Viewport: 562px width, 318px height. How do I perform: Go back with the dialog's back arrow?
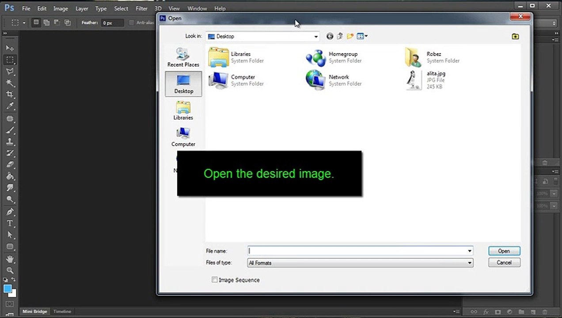pos(330,36)
